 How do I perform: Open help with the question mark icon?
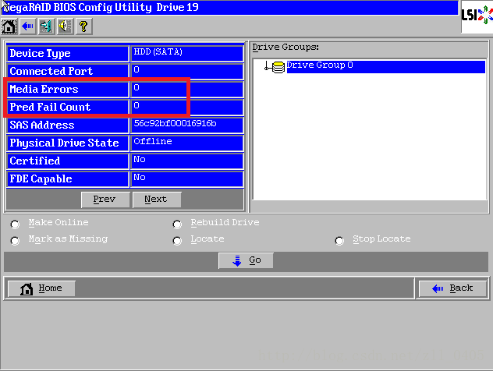coord(83,26)
